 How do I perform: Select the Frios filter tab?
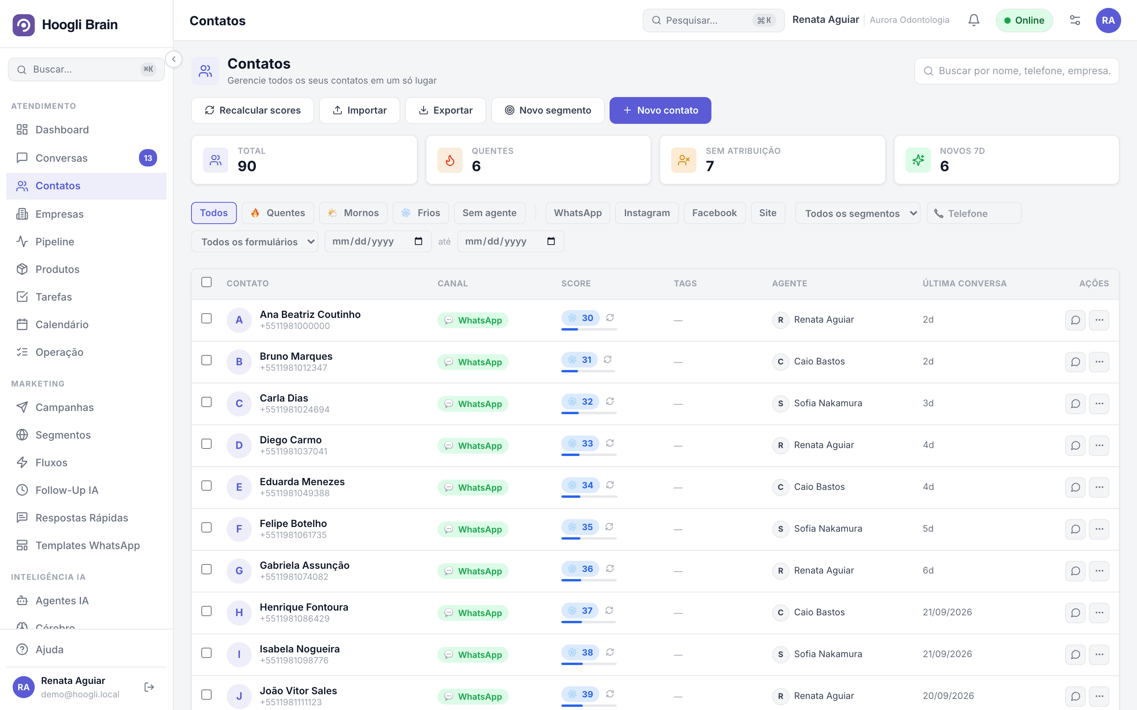pyautogui.click(x=420, y=213)
